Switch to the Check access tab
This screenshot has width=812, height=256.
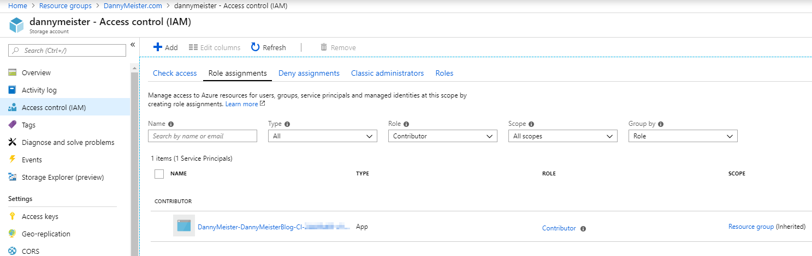175,73
